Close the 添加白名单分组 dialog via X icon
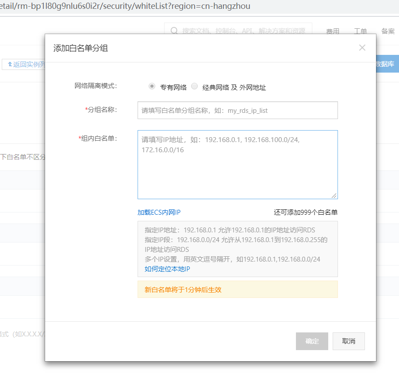This screenshot has height=378, width=399. pyautogui.click(x=362, y=47)
